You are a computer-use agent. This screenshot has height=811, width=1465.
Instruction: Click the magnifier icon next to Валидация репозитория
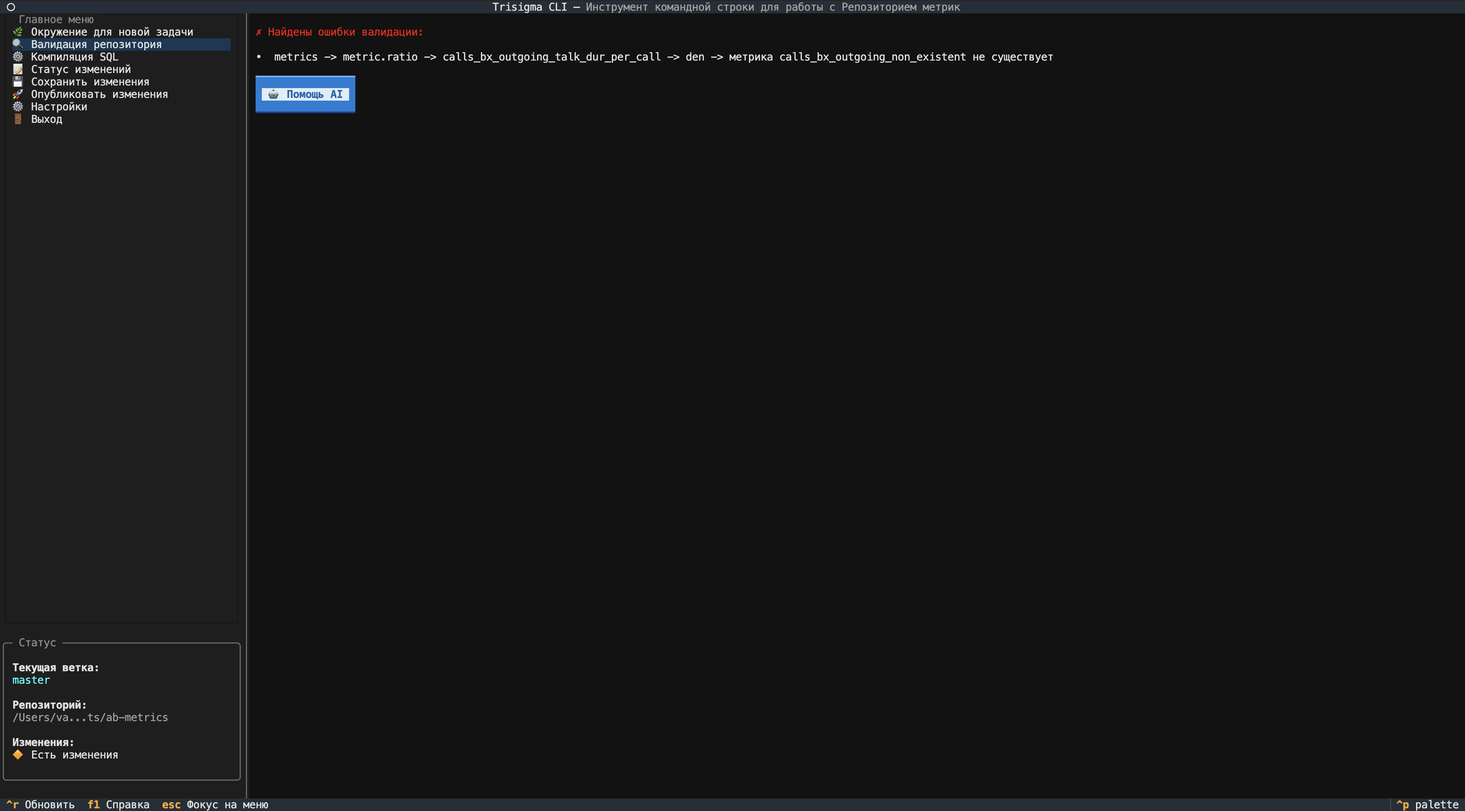(x=18, y=45)
